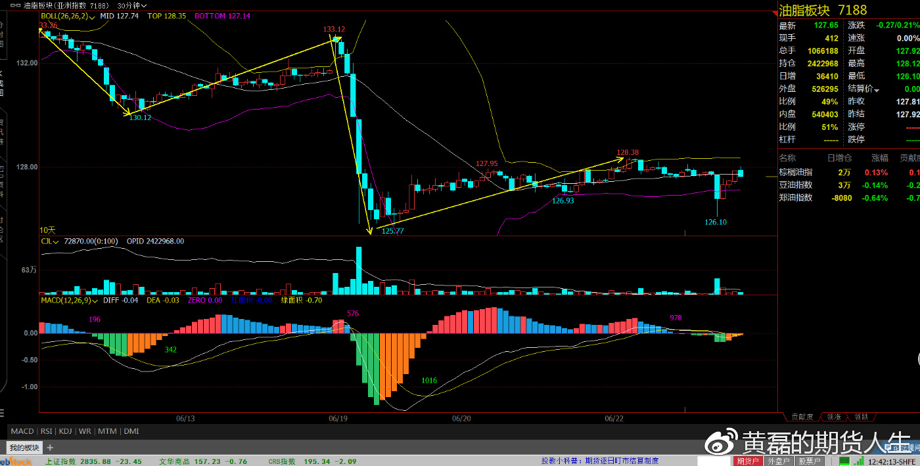
Task: Switch to the WR indicator tab
Action: (85, 431)
